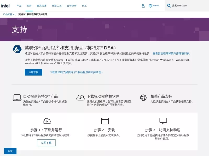Expand the 产品支持 breadcrumb dropdown
The image size is (209, 156).
click(9, 14)
